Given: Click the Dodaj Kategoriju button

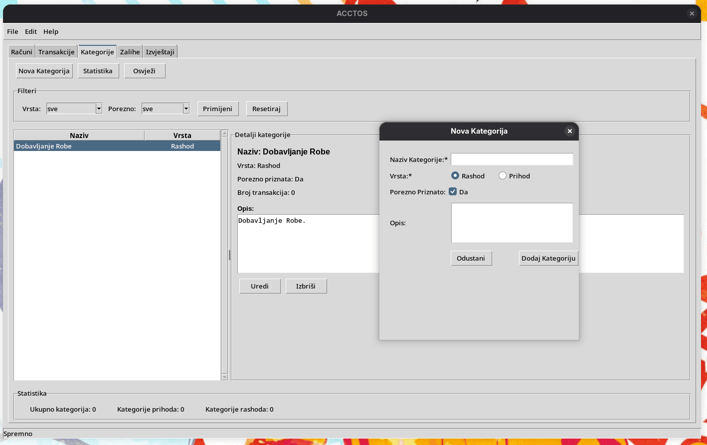Looking at the screenshot, I should (x=548, y=258).
